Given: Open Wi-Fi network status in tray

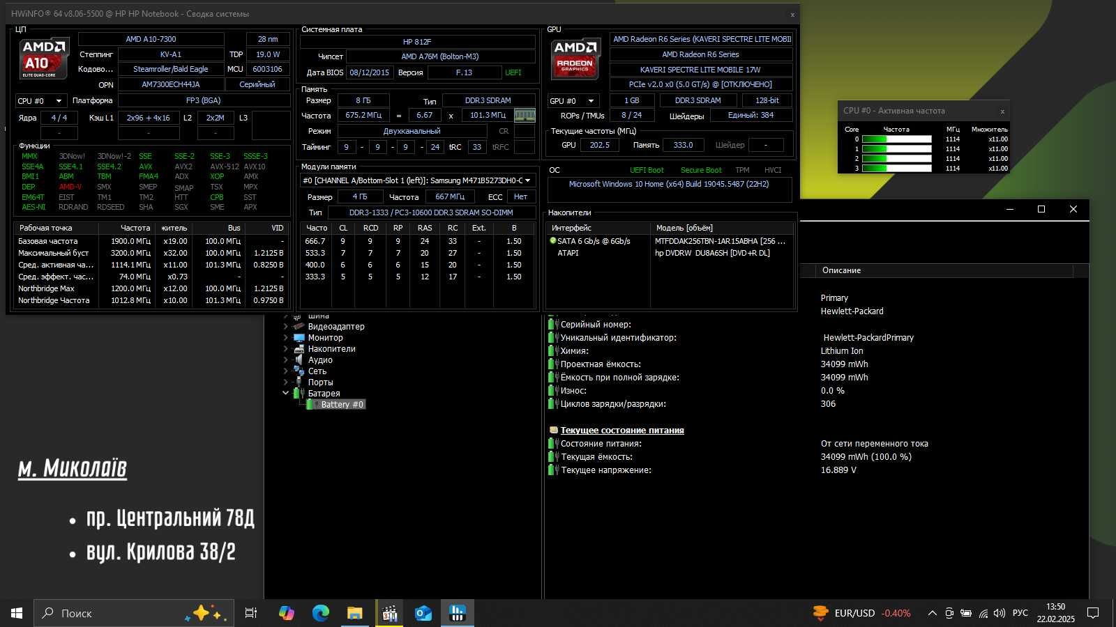Looking at the screenshot, I should coord(983,613).
